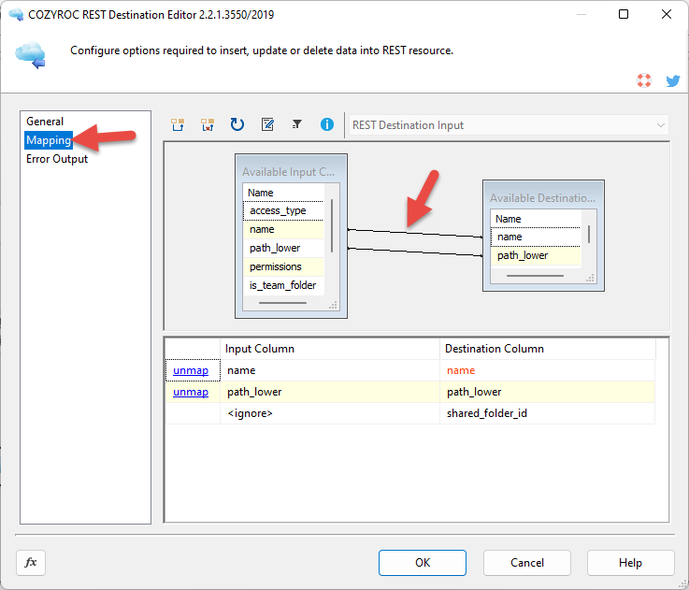Image resolution: width=689 pixels, height=590 pixels.
Task: Select is_team_folder in Available Input Columns
Action: click(x=283, y=285)
